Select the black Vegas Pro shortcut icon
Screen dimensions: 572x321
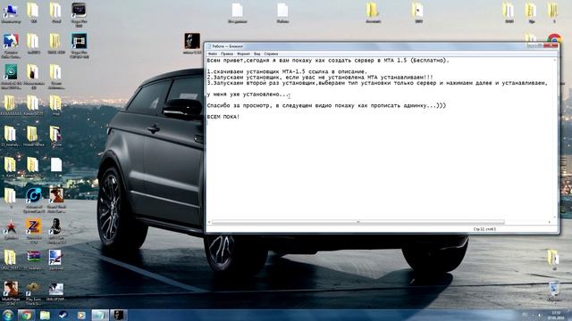[x=79, y=14]
